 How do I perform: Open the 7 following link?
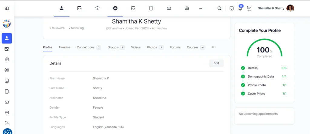pos(76,28)
